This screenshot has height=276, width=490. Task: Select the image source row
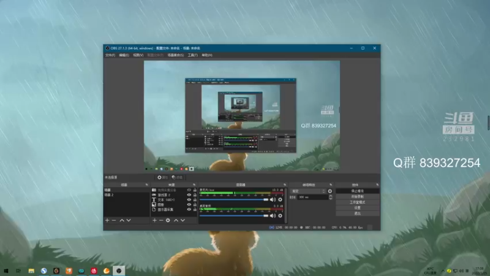pyautogui.click(x=174, y=205)
